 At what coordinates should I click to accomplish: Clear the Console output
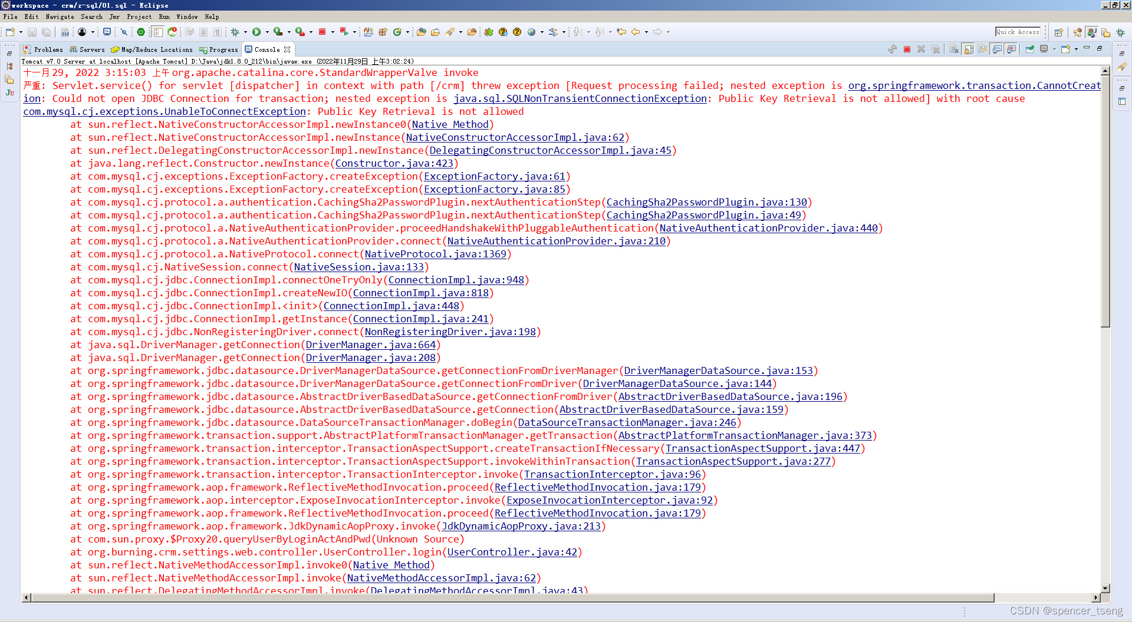[952, 49]
